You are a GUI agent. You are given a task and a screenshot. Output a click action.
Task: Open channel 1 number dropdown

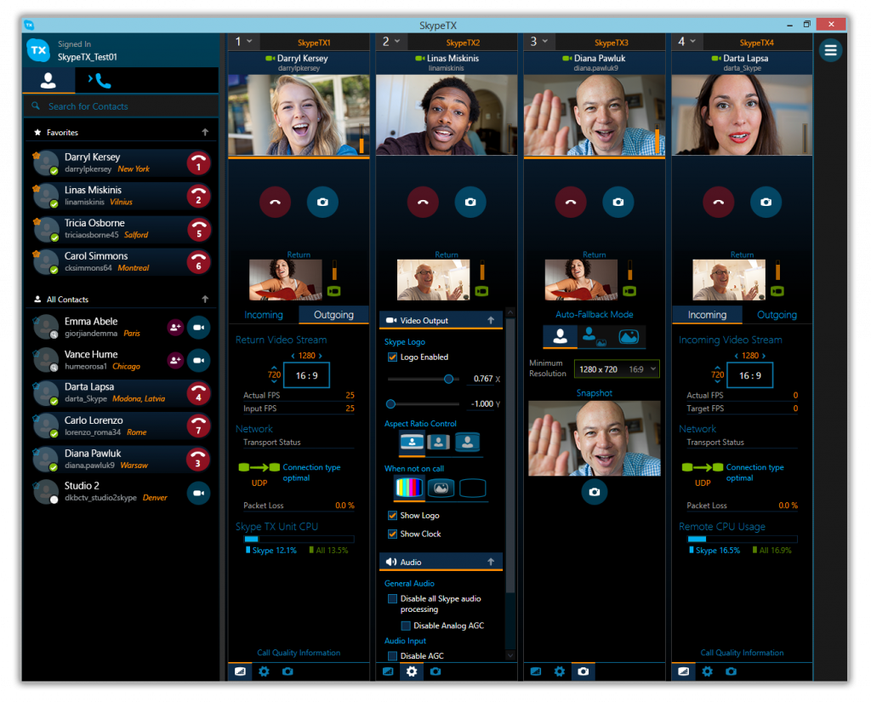[x=243, y=42]
